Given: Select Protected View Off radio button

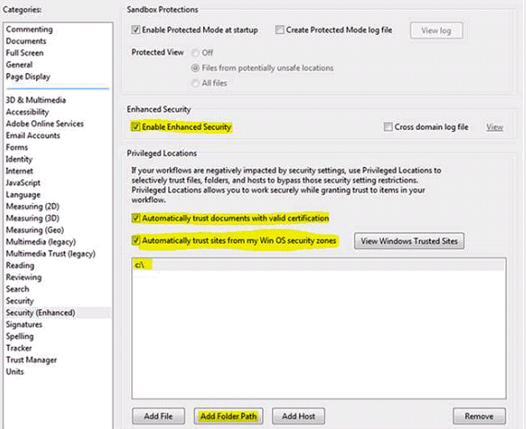Looking at the screenshot, I should (195, 53).
